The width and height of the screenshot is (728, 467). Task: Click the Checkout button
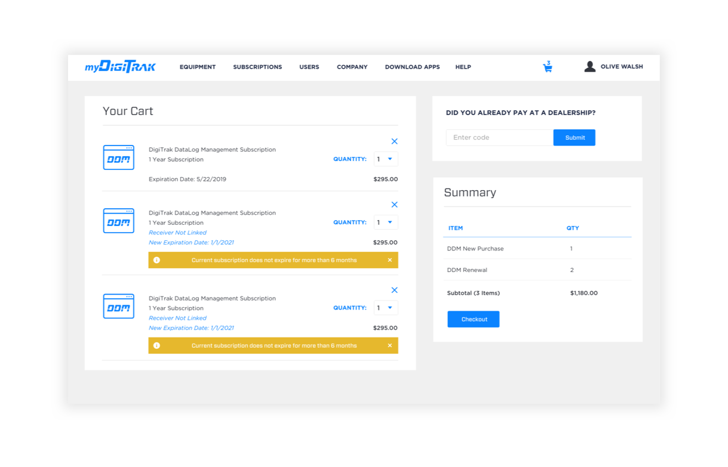[x=474, y=319]
